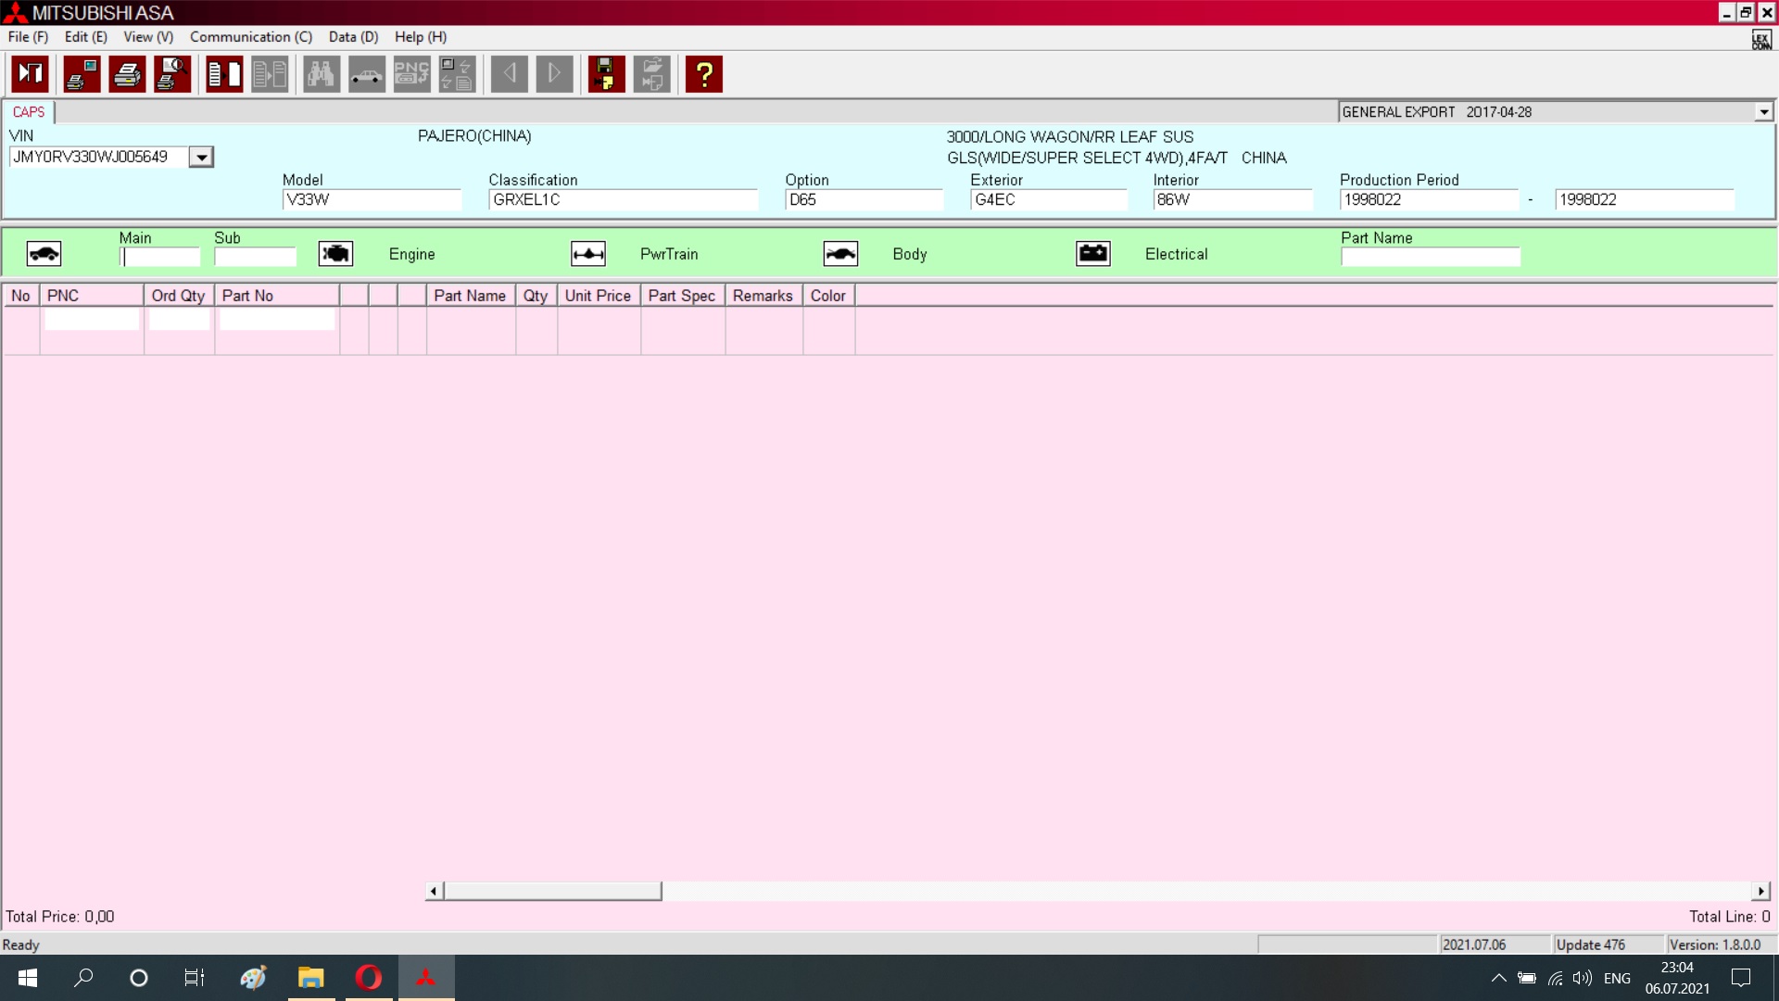Image resolution: width=1779 pixels, height=1001 pixels.
Task: Click the Body car silhouette icon
Action: 840,254
